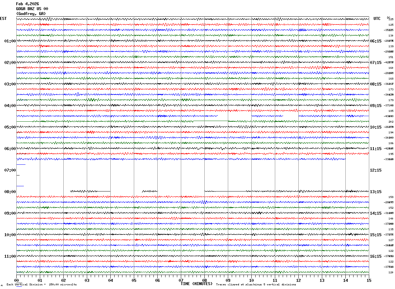Click the DC value 186 in right column
This screenshot has height=289, width=395.
click(x=391, y=143)
